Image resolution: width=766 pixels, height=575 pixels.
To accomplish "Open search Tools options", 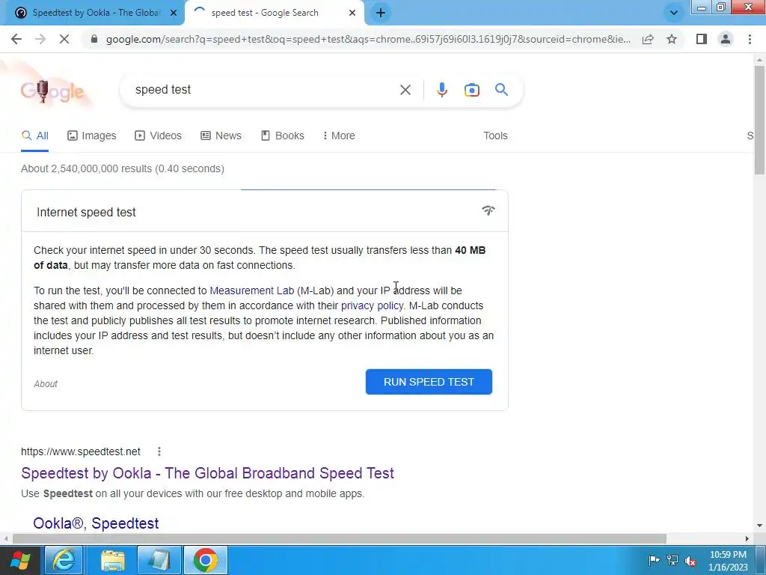I will [x=495, y=136].
